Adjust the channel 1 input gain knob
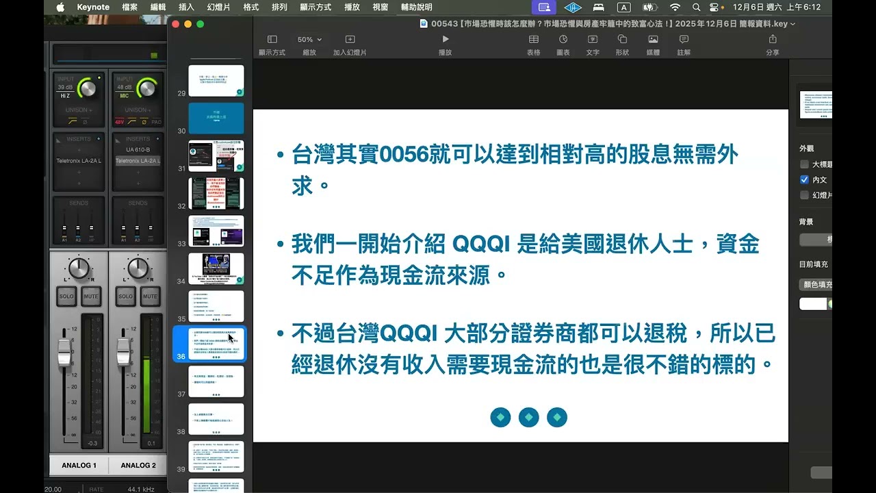Screen dimensions: 876x493 [x=87, y=88]
